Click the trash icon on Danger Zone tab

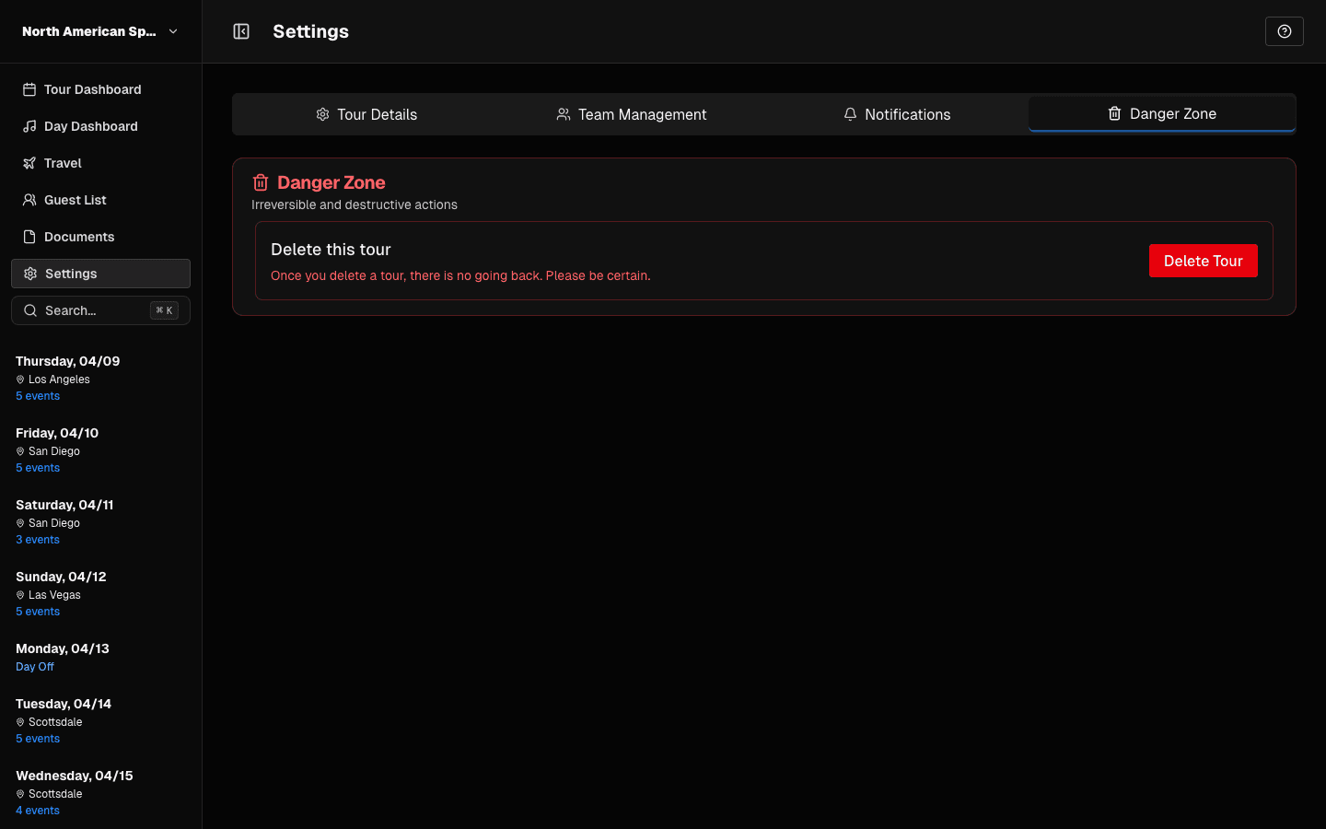(1113, 113)
